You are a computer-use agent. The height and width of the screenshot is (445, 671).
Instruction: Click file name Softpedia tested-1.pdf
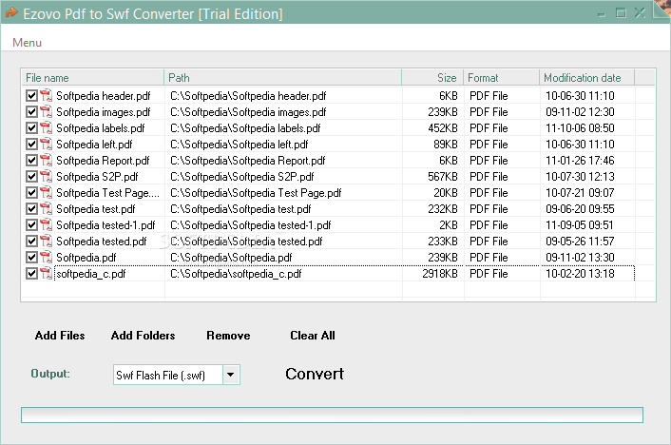105,224
